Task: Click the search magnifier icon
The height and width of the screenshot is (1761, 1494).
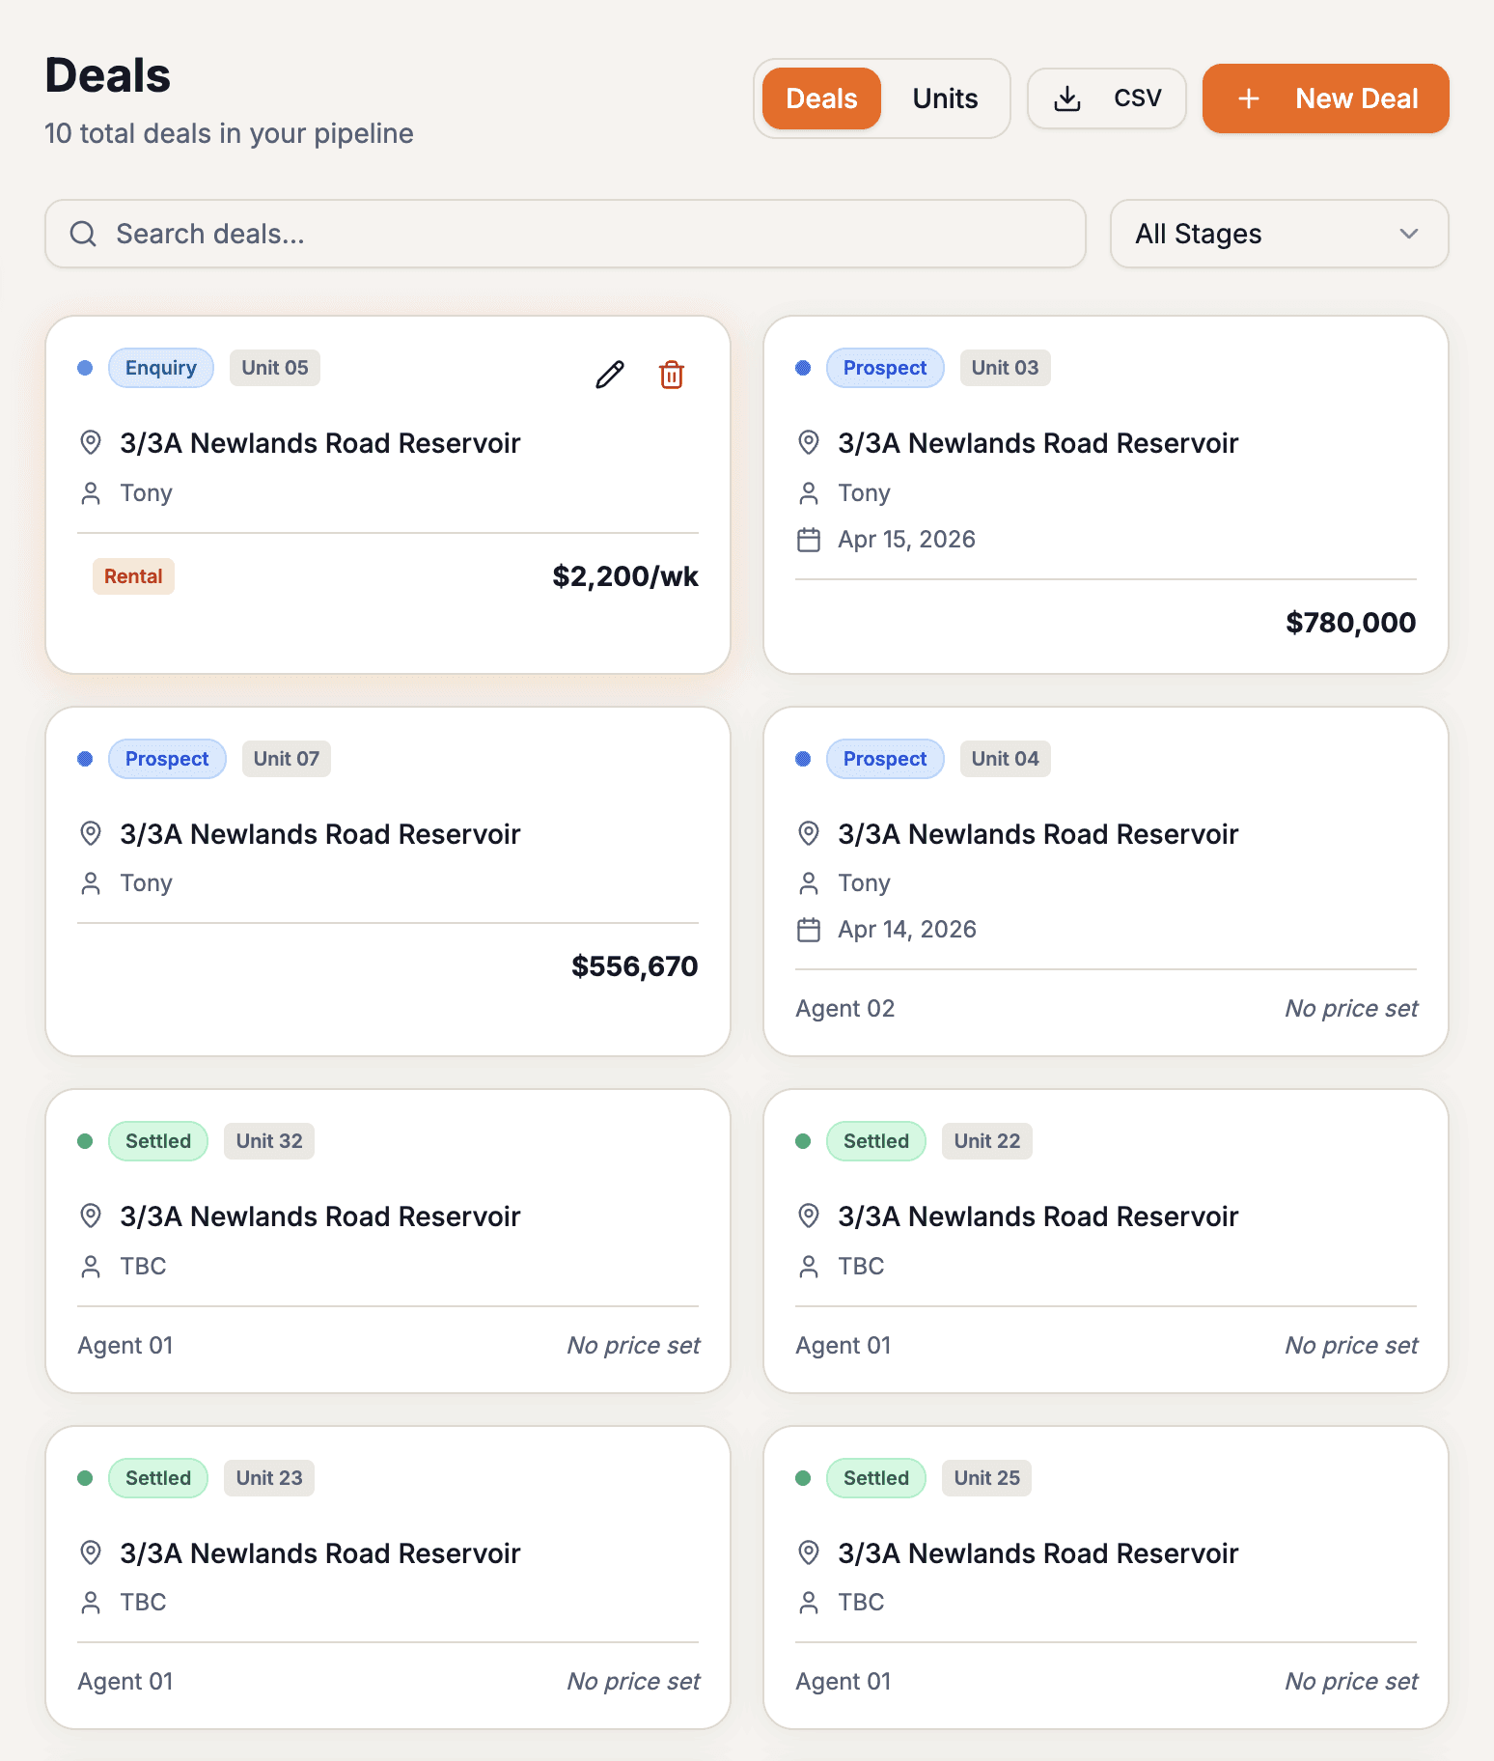Action: click(84, 234)
